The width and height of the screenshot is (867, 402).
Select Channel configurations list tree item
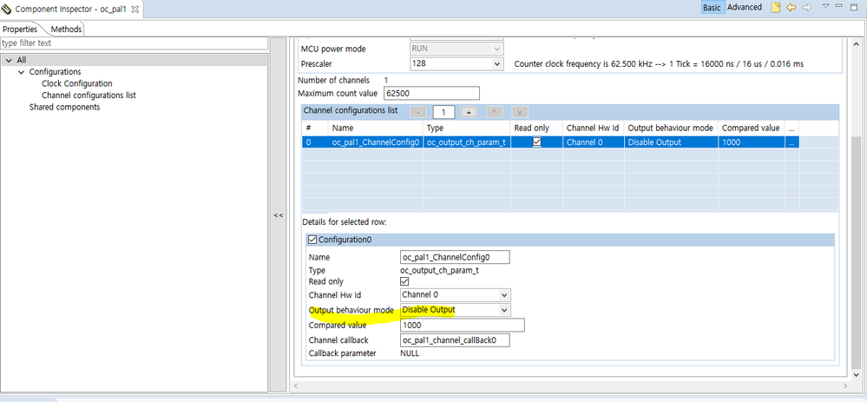[89, 96]
